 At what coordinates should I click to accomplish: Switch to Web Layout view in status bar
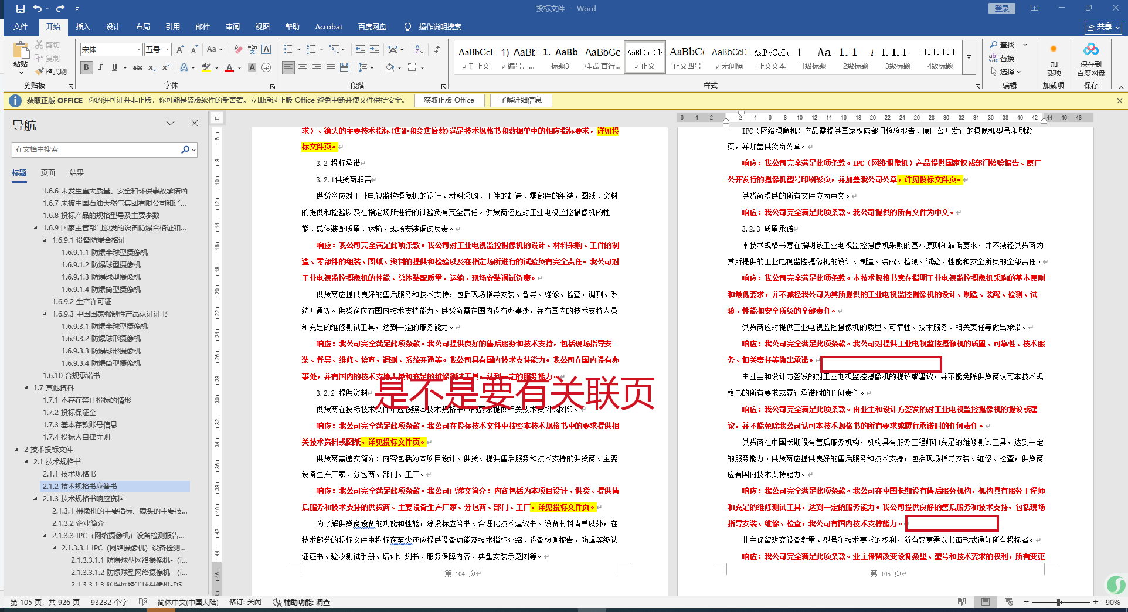[1008, 602]
